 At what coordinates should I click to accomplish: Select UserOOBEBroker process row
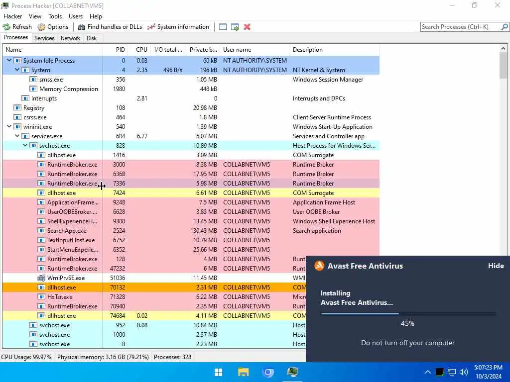tap(191, 211)
